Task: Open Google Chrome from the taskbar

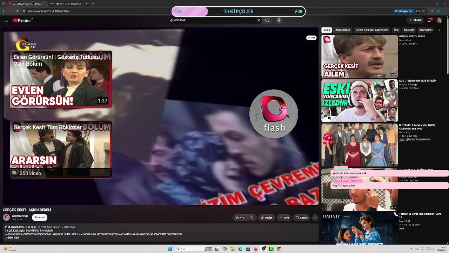Action: (279, 249)
